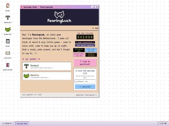Open the babette green cat desktop icon
The width and height of the screenshot is (169, 126).
coord(8,31)
